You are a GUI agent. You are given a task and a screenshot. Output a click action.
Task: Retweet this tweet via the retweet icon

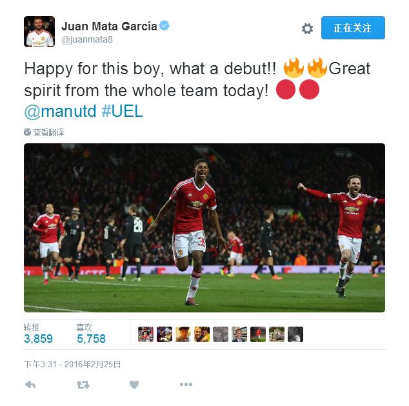pos(83,385)
